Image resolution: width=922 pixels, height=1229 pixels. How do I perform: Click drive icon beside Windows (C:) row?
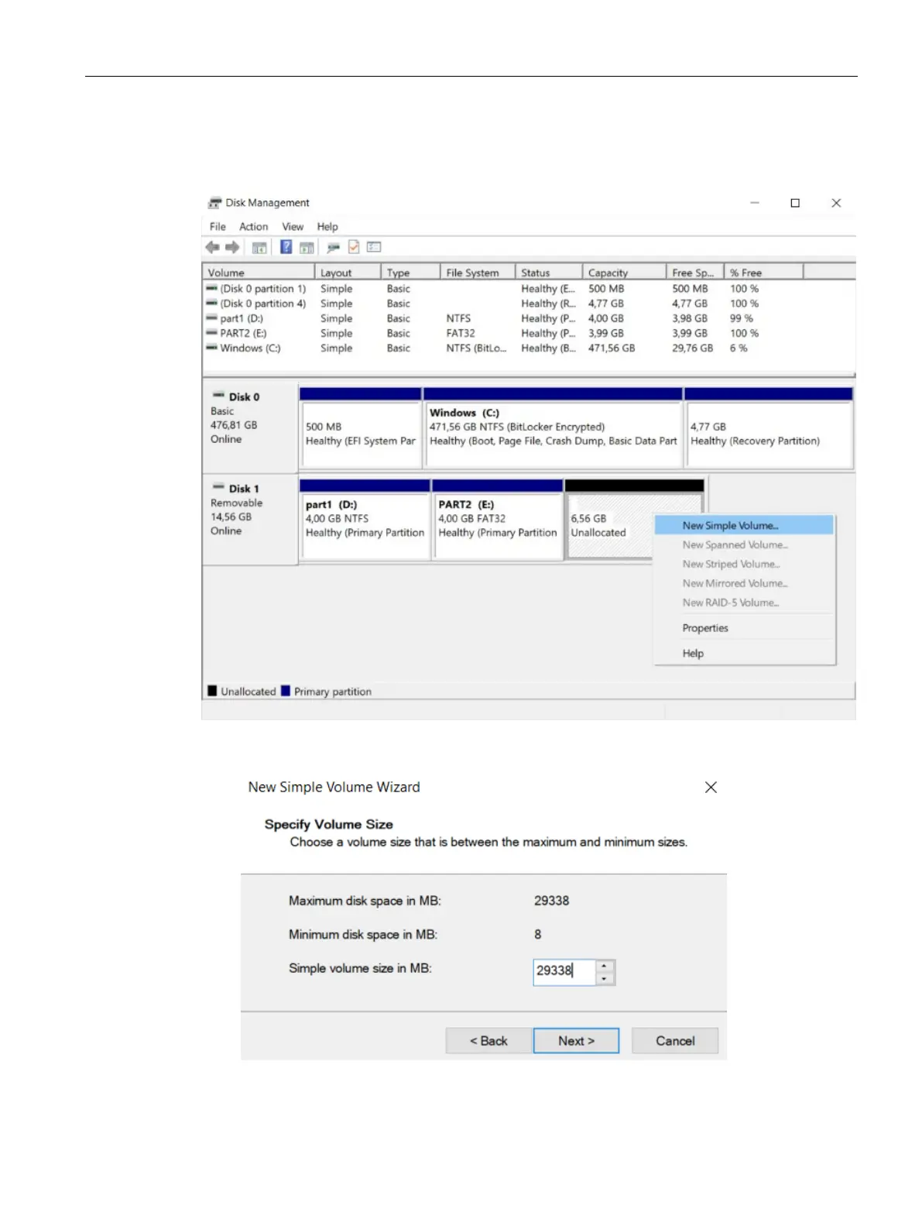click(211, 348)
